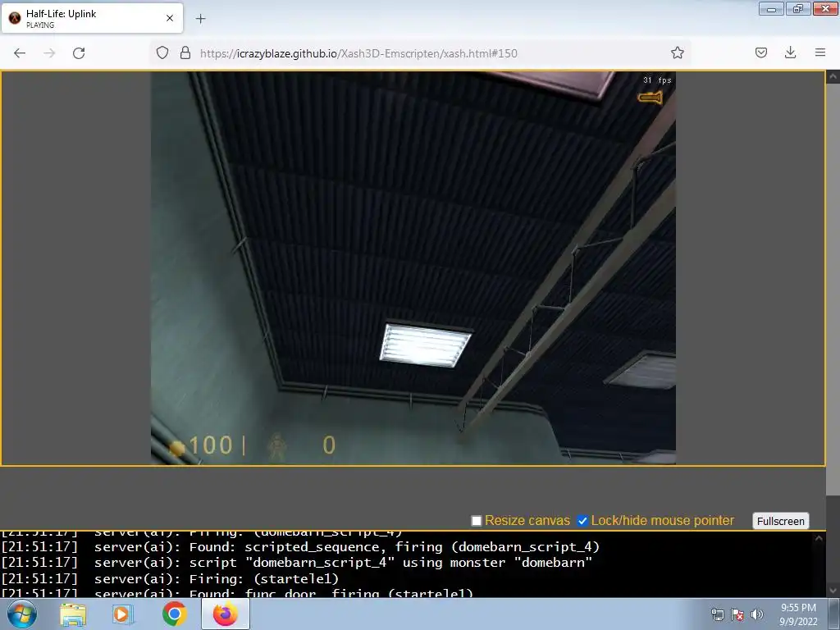Image resolution: width=840 pixels, height=630 pixels.
Task: Open the Windows Start menu orb
Action: pos(22,614)
